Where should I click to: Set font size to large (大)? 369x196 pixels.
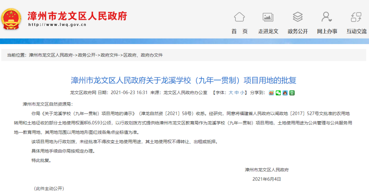pyautogui.click(x=231, y=93)
